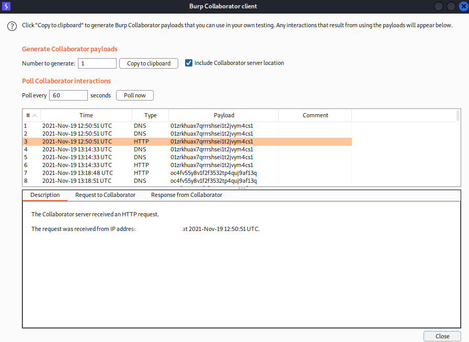Select the Description tab
The height and width of the screenshot is (342, 469).
point(45,194)
